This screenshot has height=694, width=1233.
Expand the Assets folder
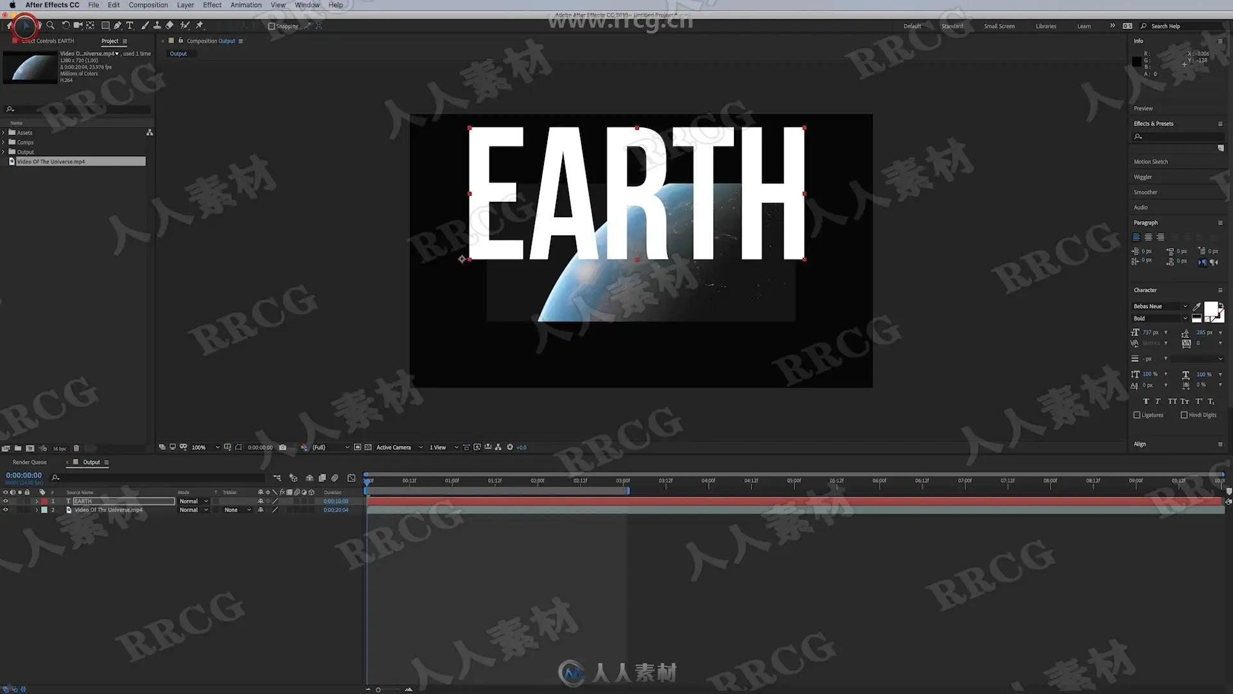[x=4, y=133]
